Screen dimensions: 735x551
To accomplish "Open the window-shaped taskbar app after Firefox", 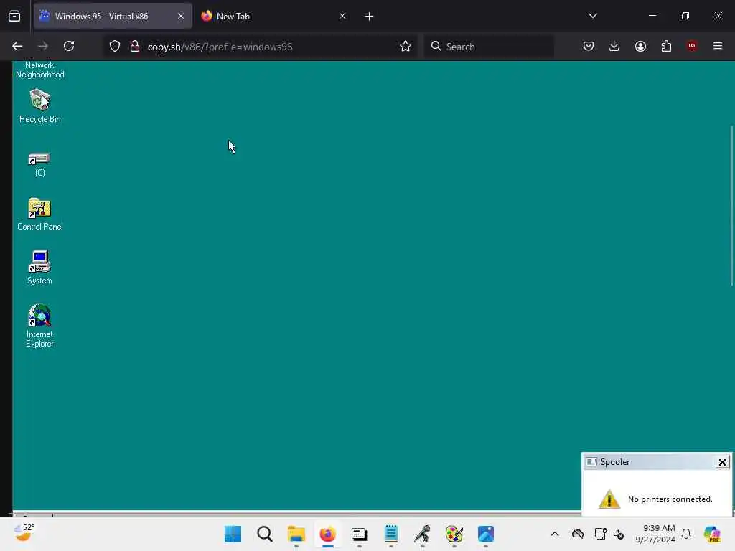I will [360, 534].
